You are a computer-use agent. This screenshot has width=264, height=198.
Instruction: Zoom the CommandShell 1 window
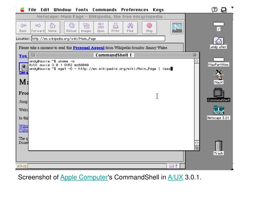coord(194,55)
